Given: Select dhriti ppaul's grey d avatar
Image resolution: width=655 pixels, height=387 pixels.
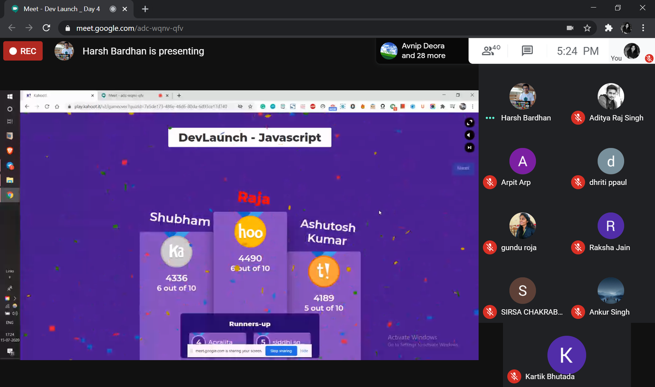Looking at the screenshot, I should [x=611, y=161].
